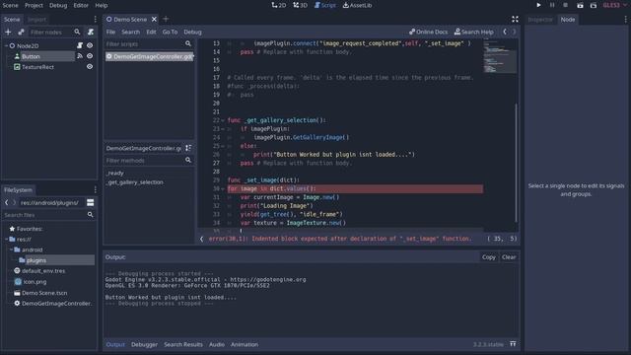Open the Debugger bottom panel
The width and height of the screenshot is (631, 355).
[144, 344]
